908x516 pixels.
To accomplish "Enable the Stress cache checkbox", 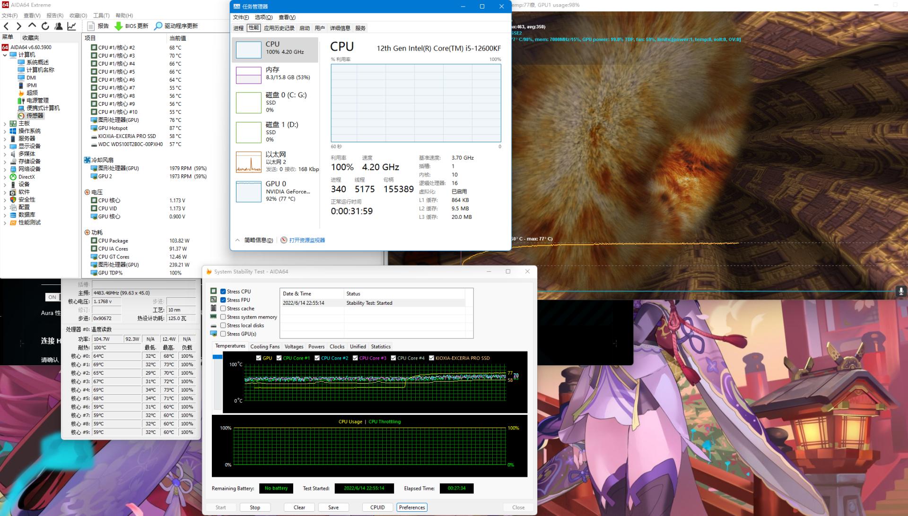I will (223, 309).
